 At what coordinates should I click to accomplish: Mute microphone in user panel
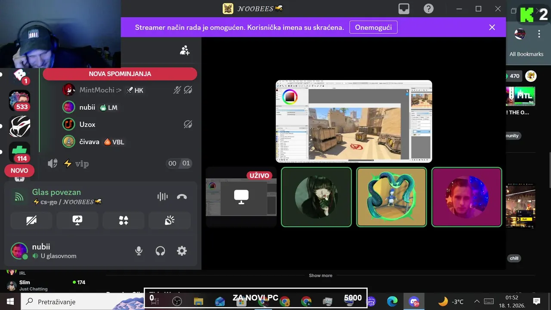point(139,251)
